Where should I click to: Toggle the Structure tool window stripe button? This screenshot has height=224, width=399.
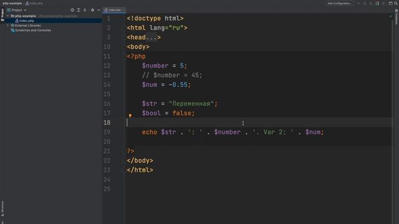2,209
